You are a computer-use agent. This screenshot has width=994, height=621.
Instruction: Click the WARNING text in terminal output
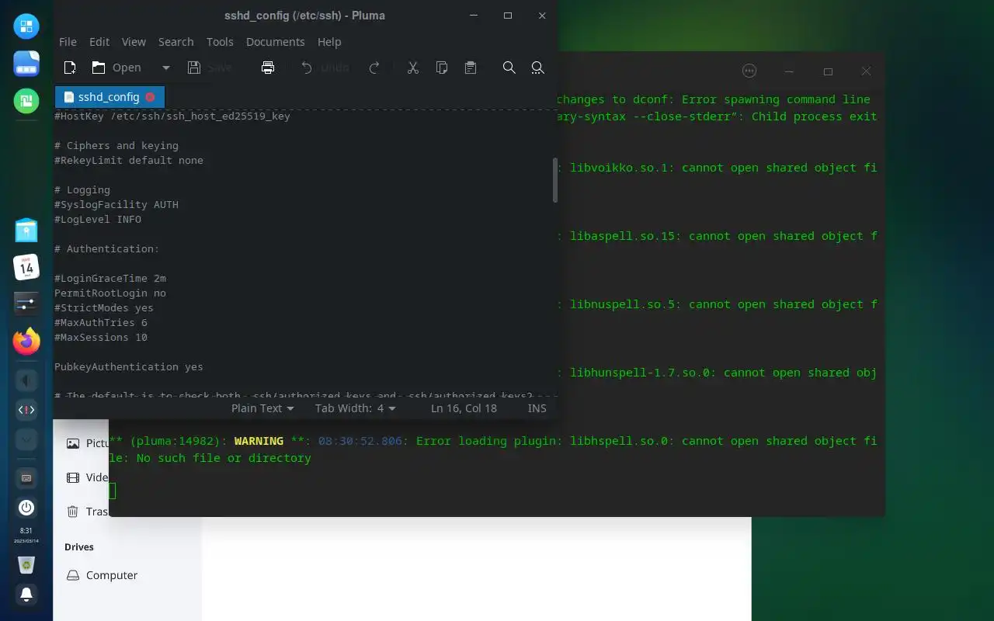[x=259, y=441]
